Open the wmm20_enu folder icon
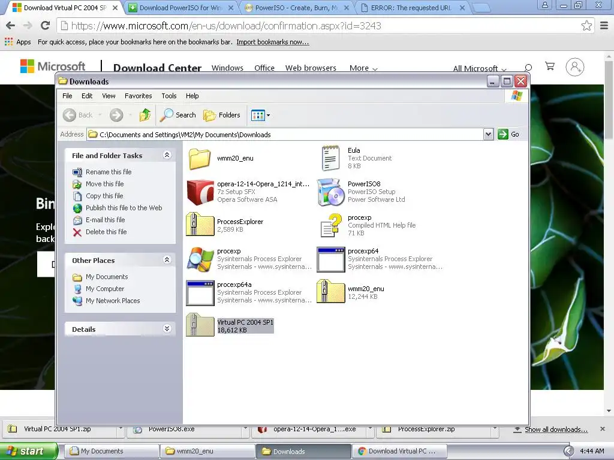 click(200, 158)
